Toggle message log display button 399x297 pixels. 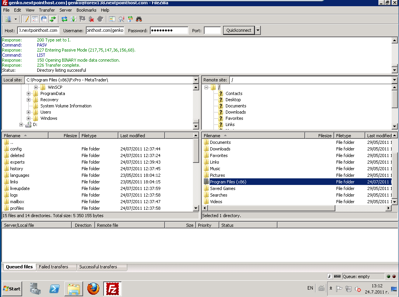point(26,19)
